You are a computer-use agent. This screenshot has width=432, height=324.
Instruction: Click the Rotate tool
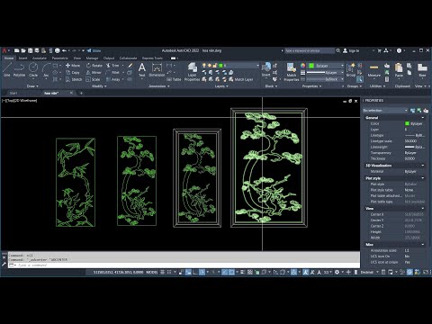tap(94, 66)
